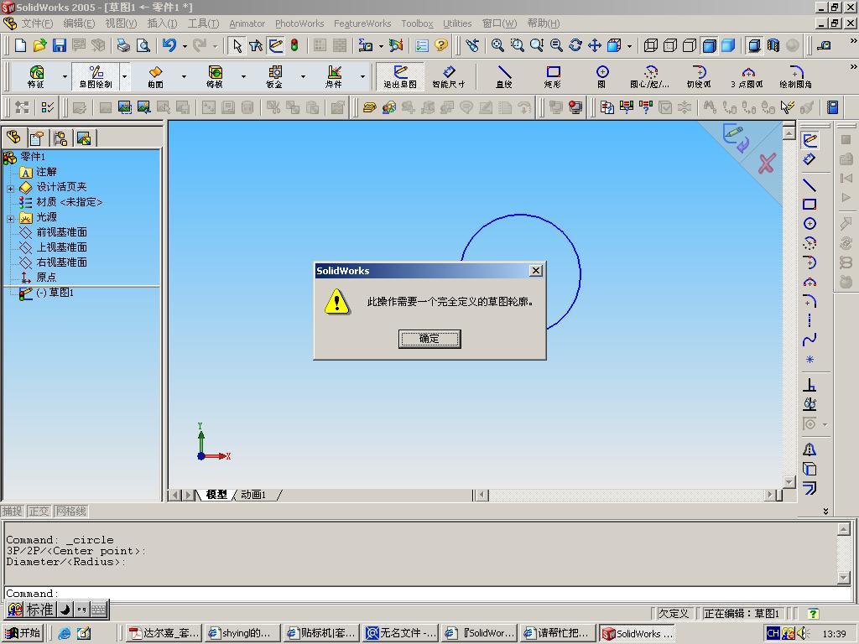This screenshot has width=859, height=644.
Task: Open the 草图绘制 dropdown arrow
Action: (124, 76)
